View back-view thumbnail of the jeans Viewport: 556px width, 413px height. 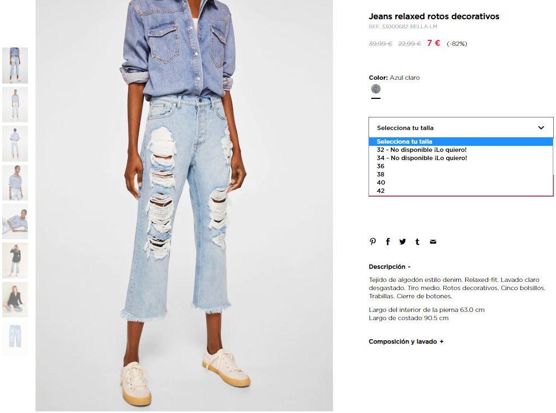tap(15, 144)
